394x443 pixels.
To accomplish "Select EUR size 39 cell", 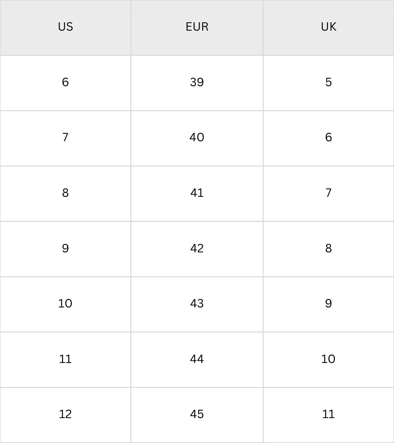I will point(197,82).
